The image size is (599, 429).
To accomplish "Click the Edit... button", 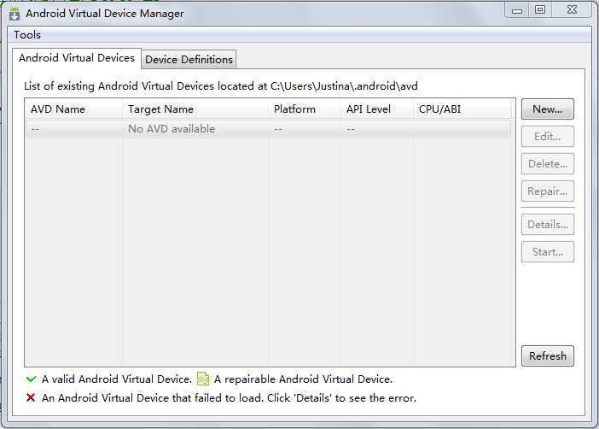I will [x=548, y=136].
